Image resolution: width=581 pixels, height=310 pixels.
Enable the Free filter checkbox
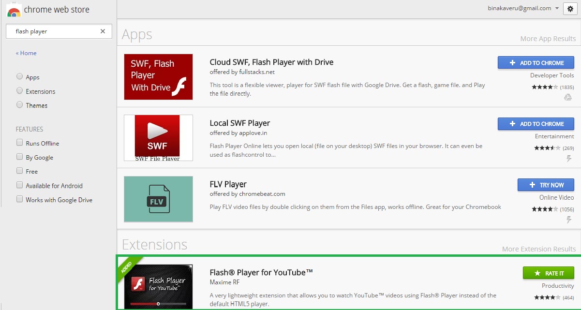coord(20,171)
